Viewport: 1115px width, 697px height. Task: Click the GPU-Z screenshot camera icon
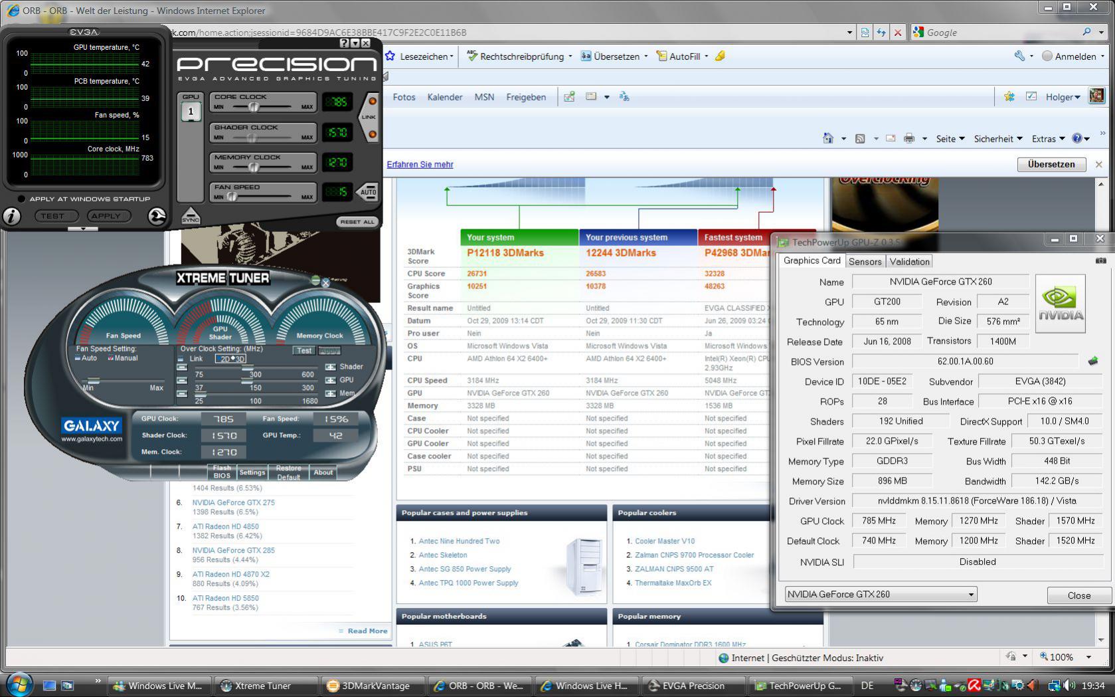(x=1100, y=261)
